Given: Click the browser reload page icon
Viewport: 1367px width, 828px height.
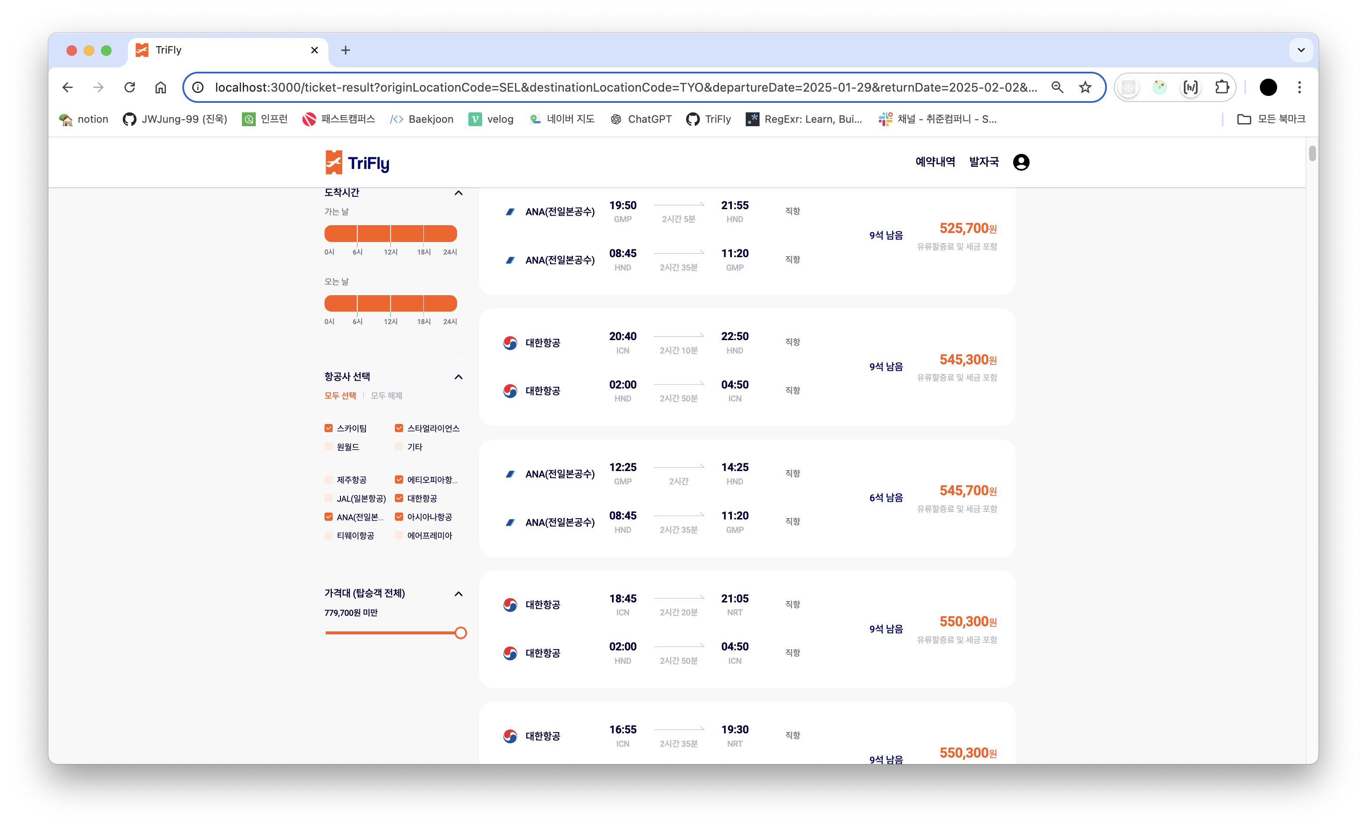Looking at the screenshot, I should (130, 87).
